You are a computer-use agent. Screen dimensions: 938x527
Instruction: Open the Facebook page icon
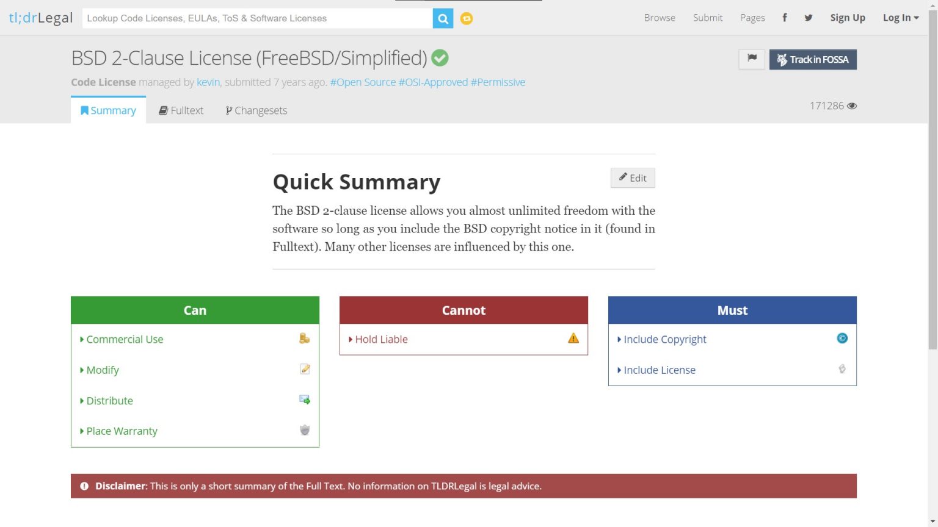[785, 18]
